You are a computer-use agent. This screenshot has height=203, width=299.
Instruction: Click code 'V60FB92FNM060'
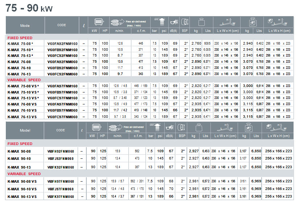coord(62,68)
